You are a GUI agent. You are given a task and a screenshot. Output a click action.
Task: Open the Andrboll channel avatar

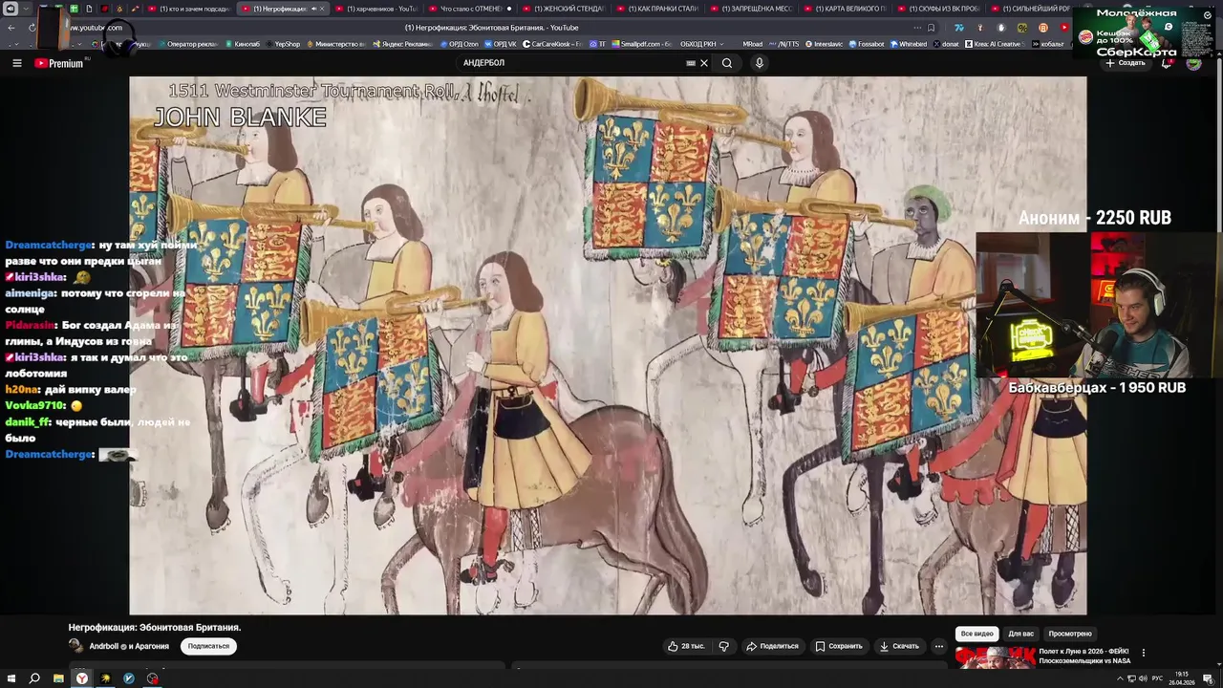(x=75, y=646)
